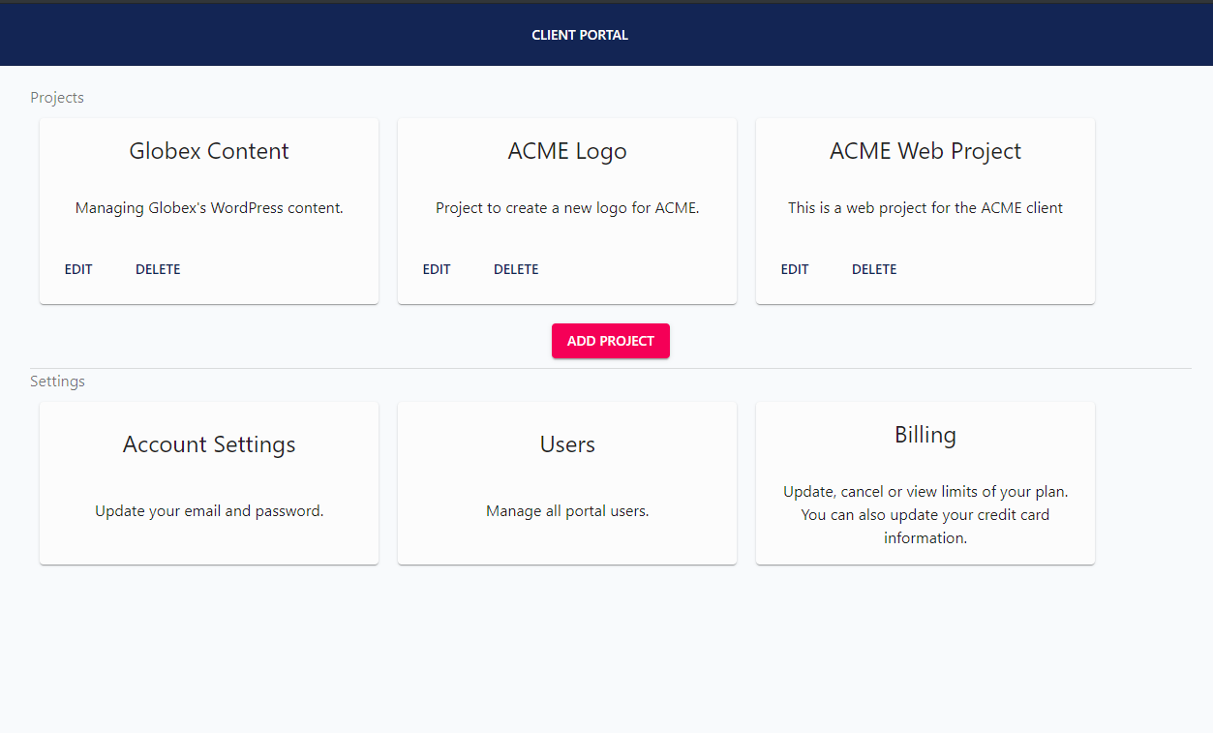Screen dimensions: 1213x733
Task: Edit the ACME Logo project
Action: pos(437,269)
